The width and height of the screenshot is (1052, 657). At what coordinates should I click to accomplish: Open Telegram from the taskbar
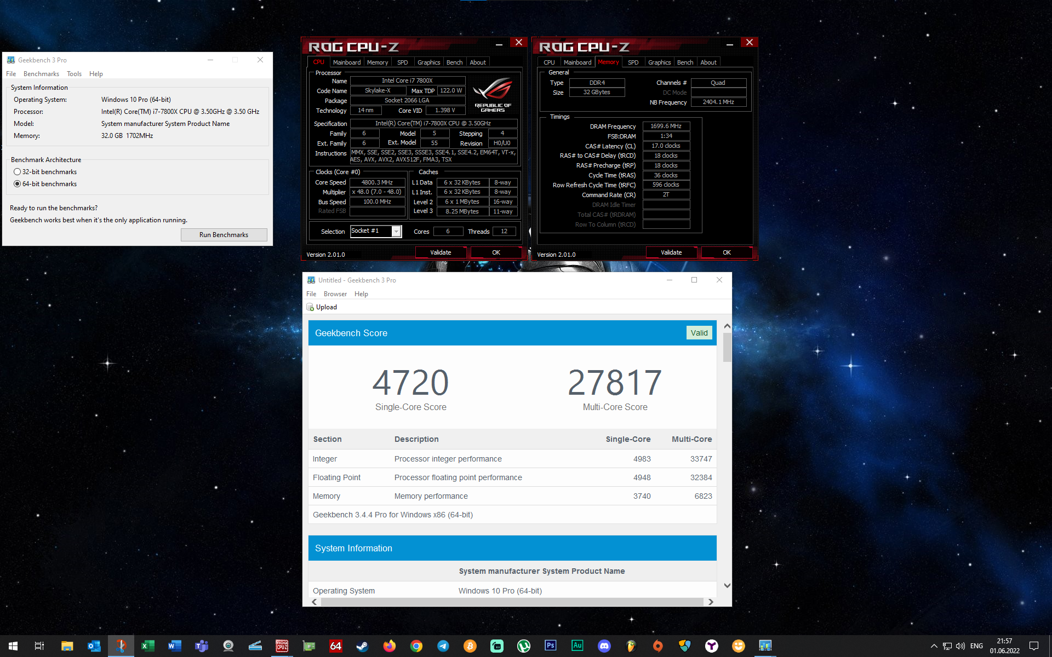443,646
